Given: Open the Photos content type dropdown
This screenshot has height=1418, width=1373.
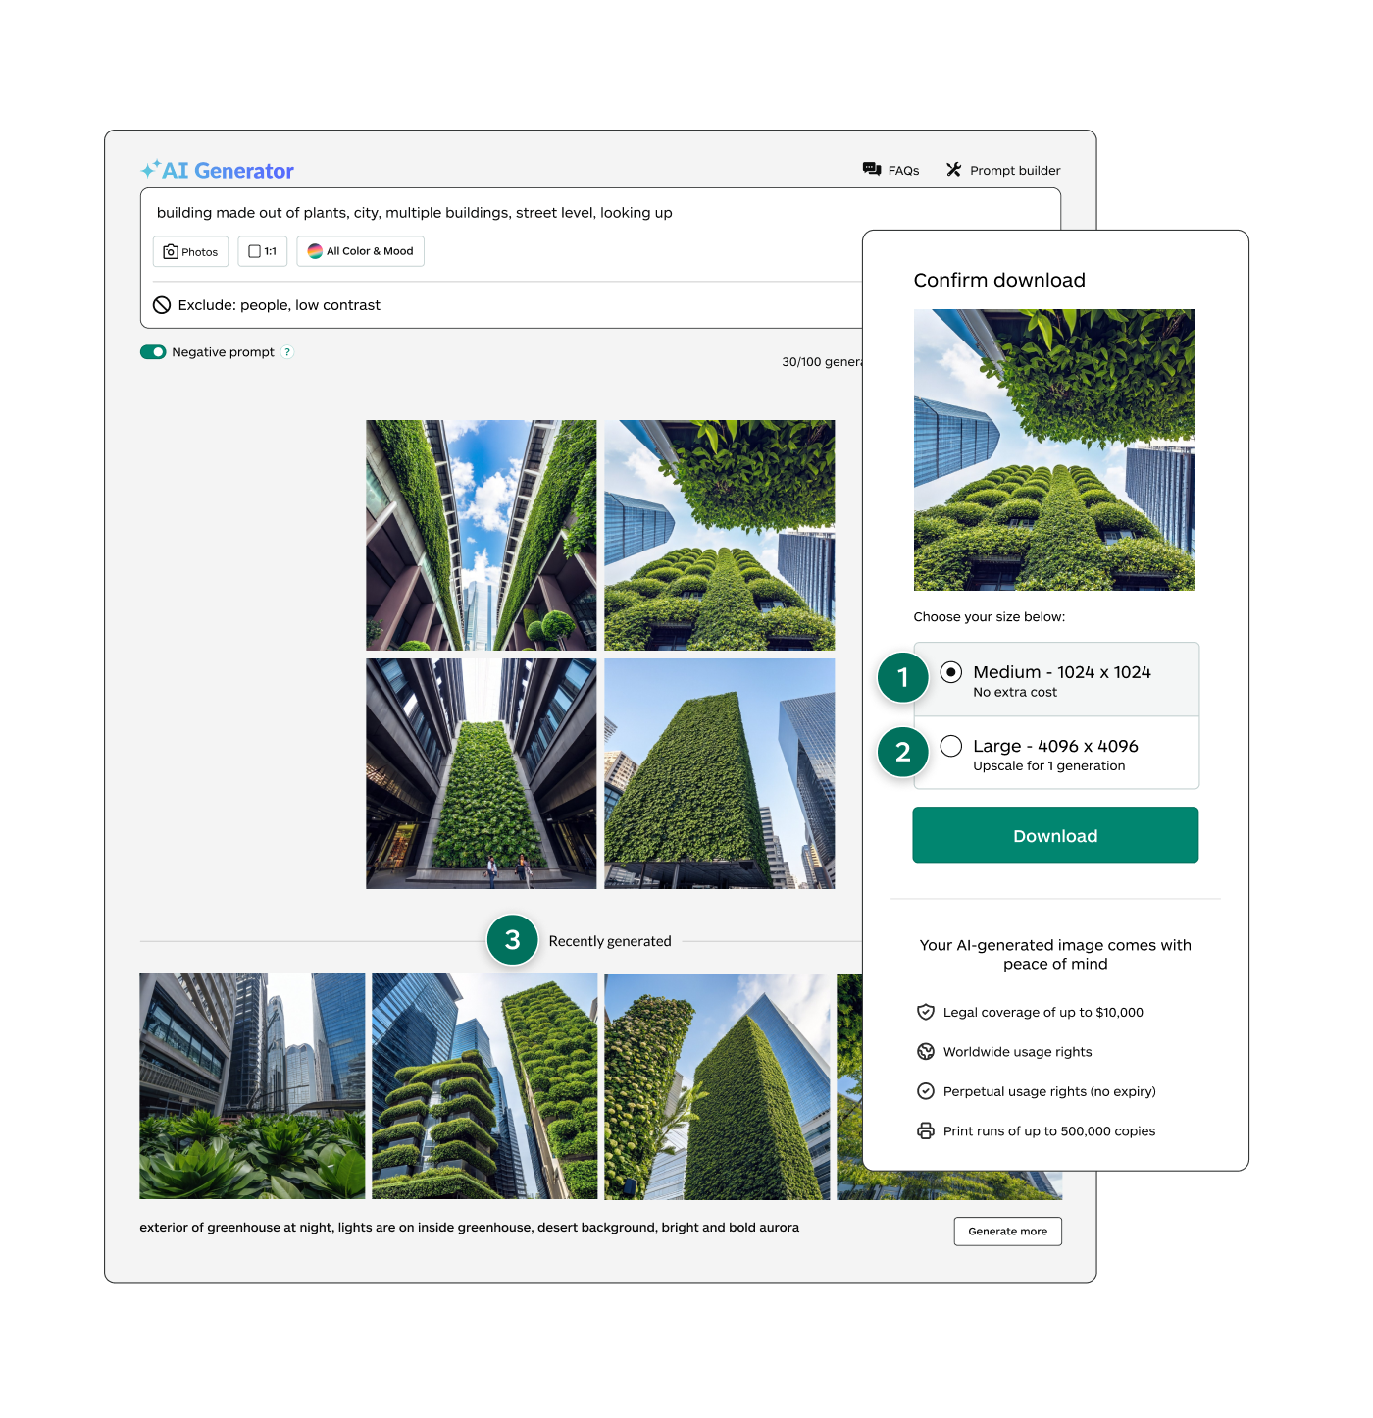Looking at the screenshot, I should click(190, 251).
